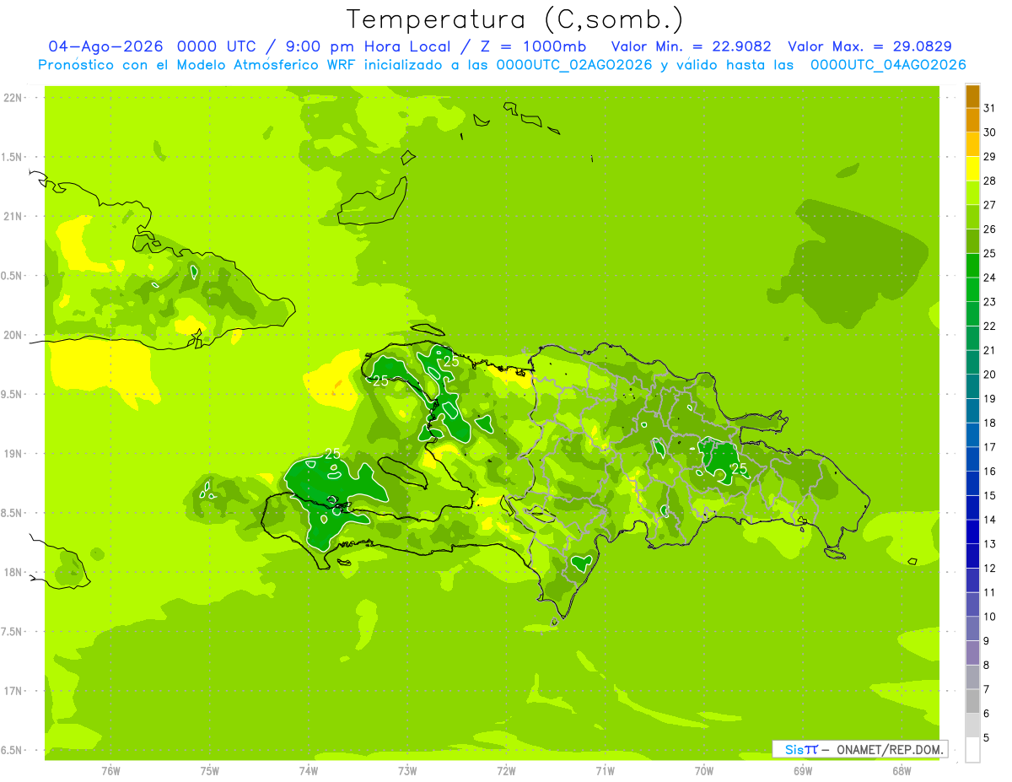This screenshot has height=782, width=1012.
Task: Click the latitude label '21N'
Action: click(x=13, y=216)
